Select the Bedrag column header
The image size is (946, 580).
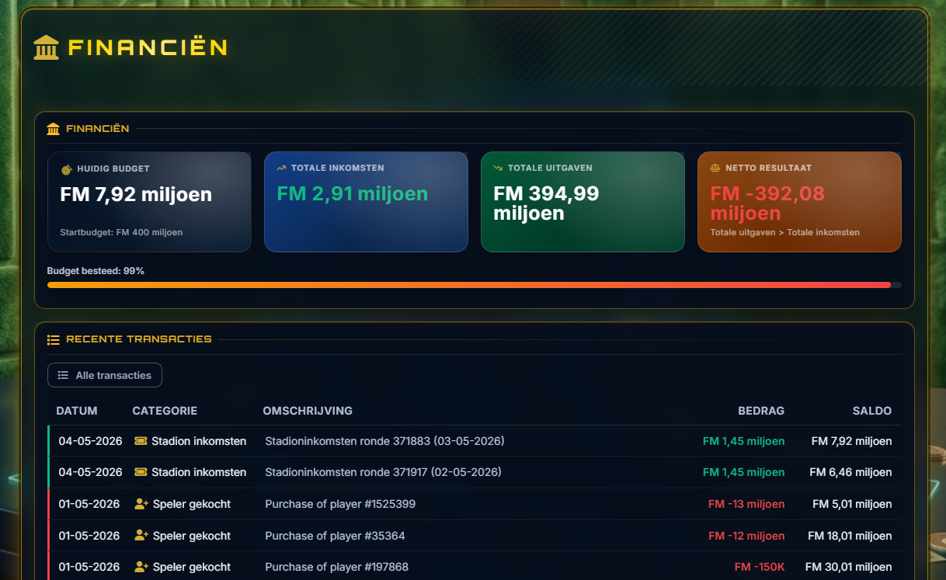click(x=761, y=411)
